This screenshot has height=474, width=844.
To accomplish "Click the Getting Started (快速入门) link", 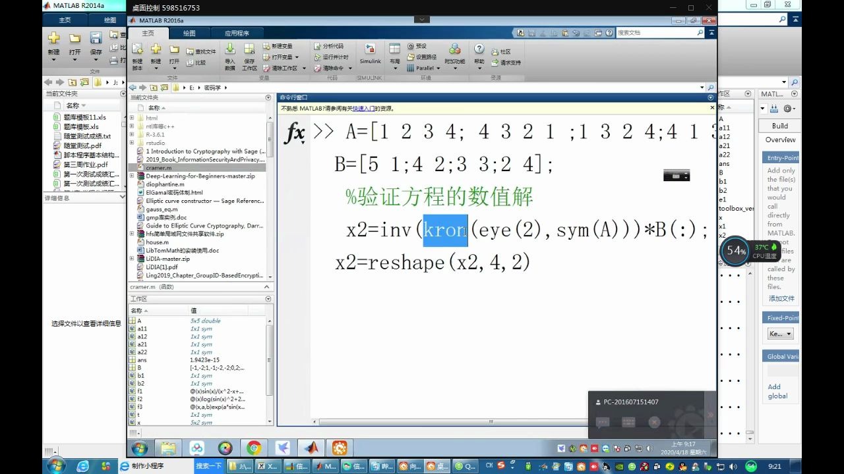I will click(x=363, y=109).
